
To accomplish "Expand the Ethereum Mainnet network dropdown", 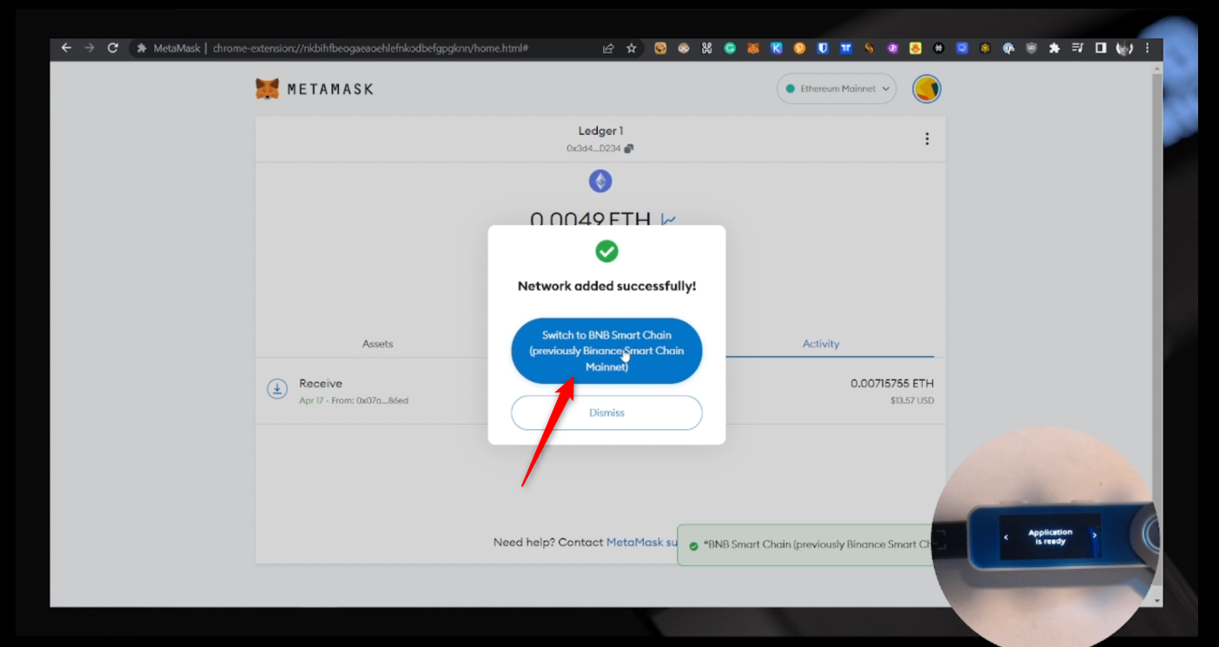I will pyautogui.click(x=836, y=89).
